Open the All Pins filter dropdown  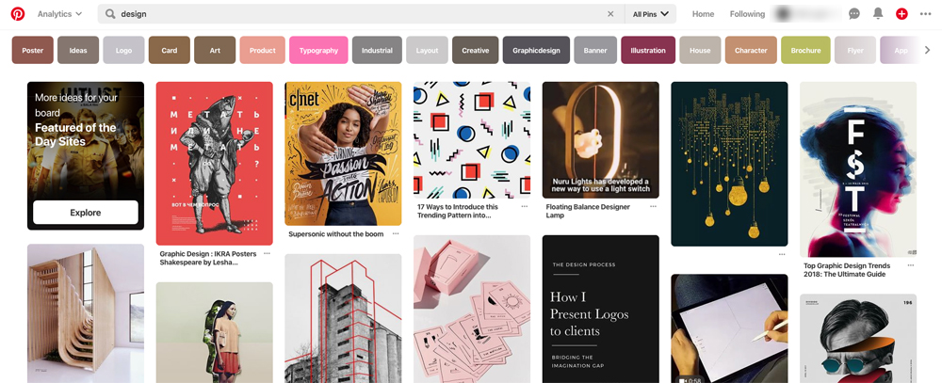pos(651,14)
